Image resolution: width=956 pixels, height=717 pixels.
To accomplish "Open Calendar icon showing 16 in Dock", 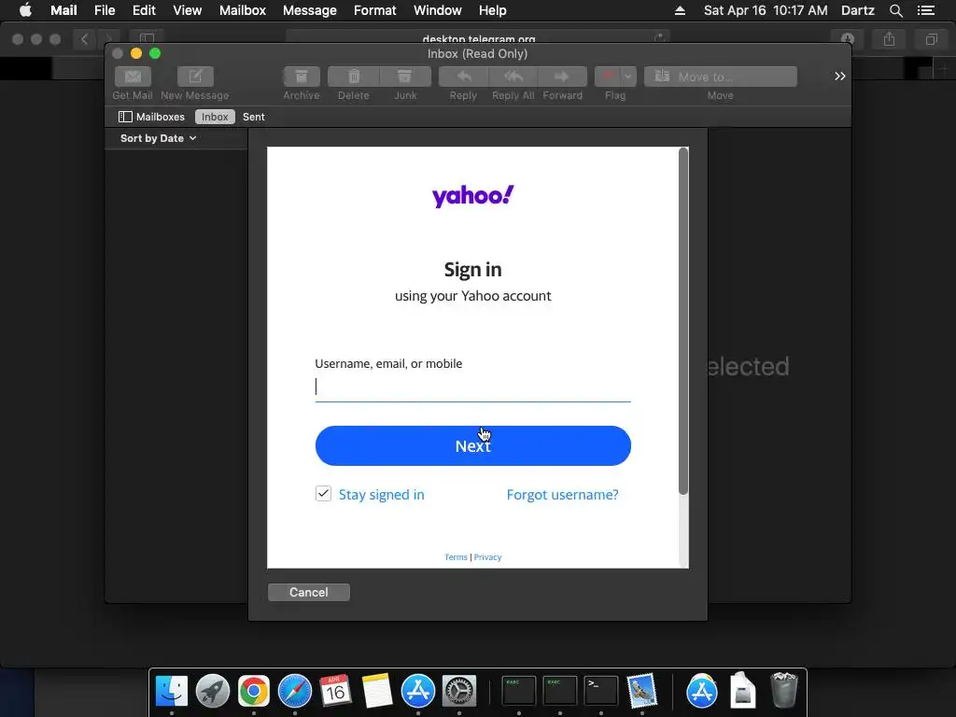I will [335, 692].
